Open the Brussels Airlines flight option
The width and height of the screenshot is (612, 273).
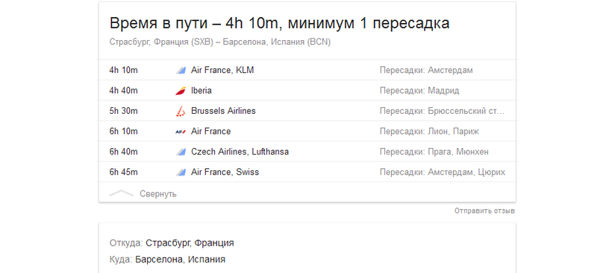tap(307, 111)
